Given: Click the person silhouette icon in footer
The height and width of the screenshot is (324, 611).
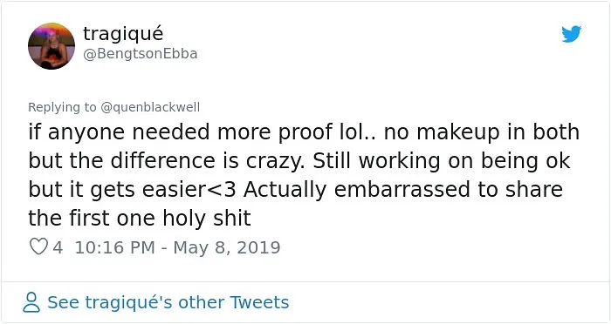Looking at the screenshot, I should tap(31, 302).
